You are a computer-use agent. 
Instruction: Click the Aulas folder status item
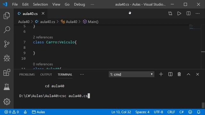38,112
